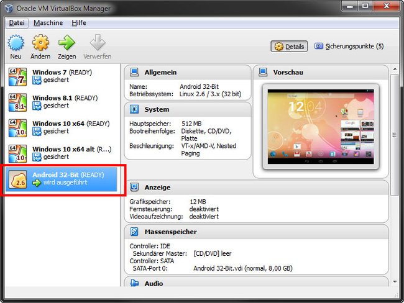
Task: Click the Allgemein section monitor icon
Action: [x=134, y=72]
